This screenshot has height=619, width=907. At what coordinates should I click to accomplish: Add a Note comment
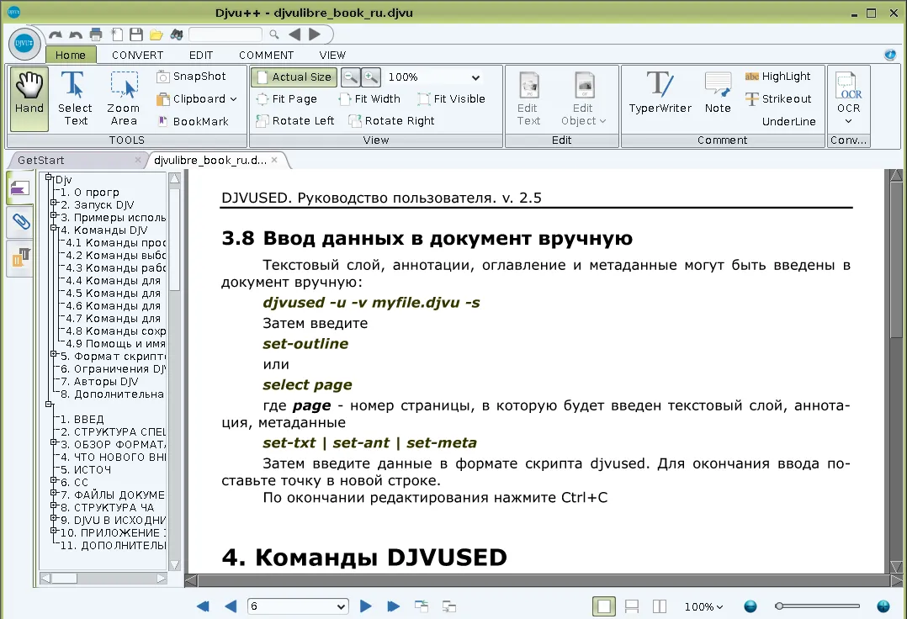pos(718,93)
